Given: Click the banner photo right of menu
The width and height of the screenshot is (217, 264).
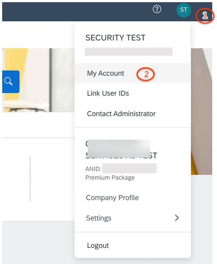Looking at the screenshot, I should (201, 111).
